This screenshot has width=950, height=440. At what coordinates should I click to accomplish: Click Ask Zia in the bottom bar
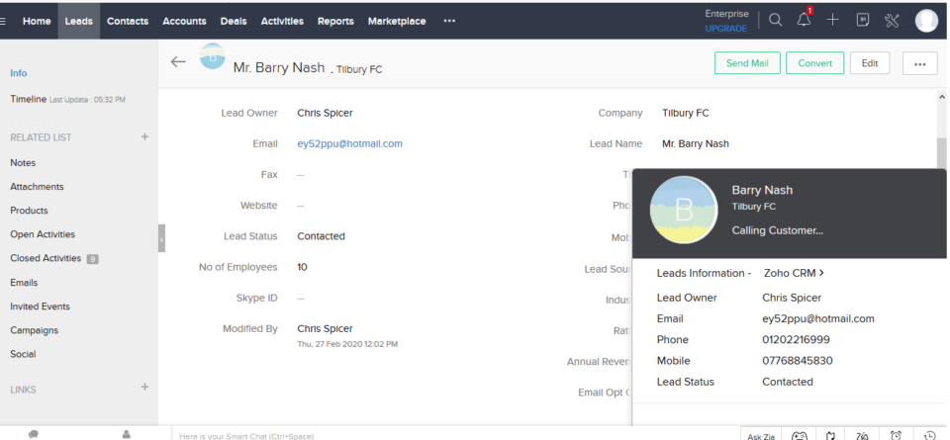[x=761, y=436]
